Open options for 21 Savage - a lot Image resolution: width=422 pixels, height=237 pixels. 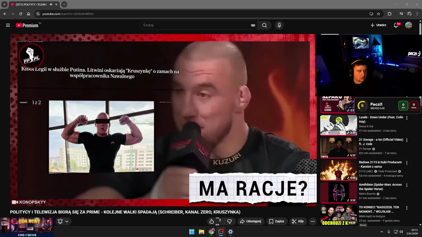tap(407, 140)
